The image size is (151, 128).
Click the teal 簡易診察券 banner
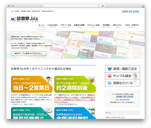pyautogui.click(x=32, y=113)
